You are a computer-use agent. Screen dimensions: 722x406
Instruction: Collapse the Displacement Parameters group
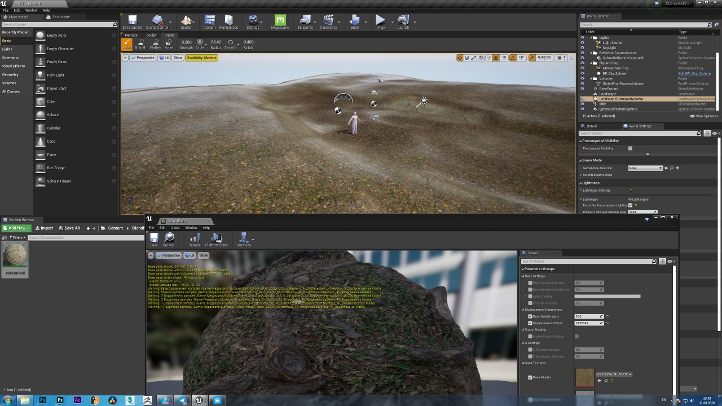pyautogui.click(x=523, y=310)
